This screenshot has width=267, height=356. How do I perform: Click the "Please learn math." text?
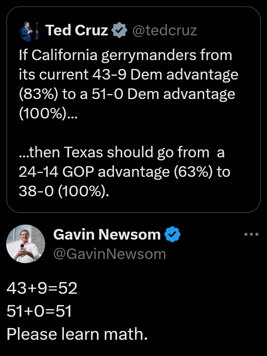[77, 334]
